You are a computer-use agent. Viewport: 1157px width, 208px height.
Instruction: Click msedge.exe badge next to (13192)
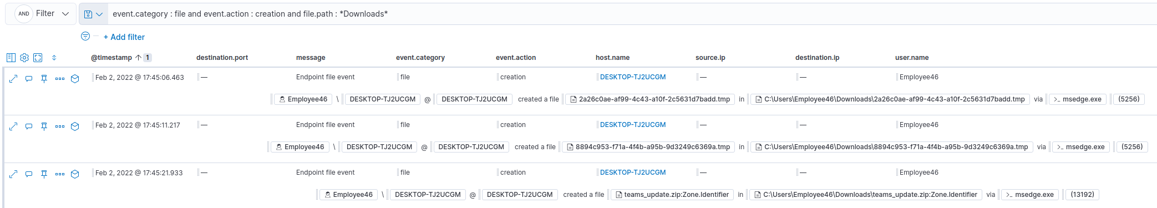(1029, 195)
